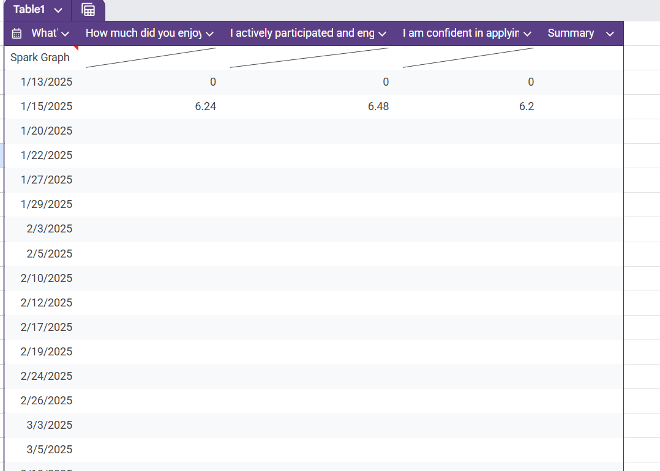Open the Table1 name dropdown

58,10
